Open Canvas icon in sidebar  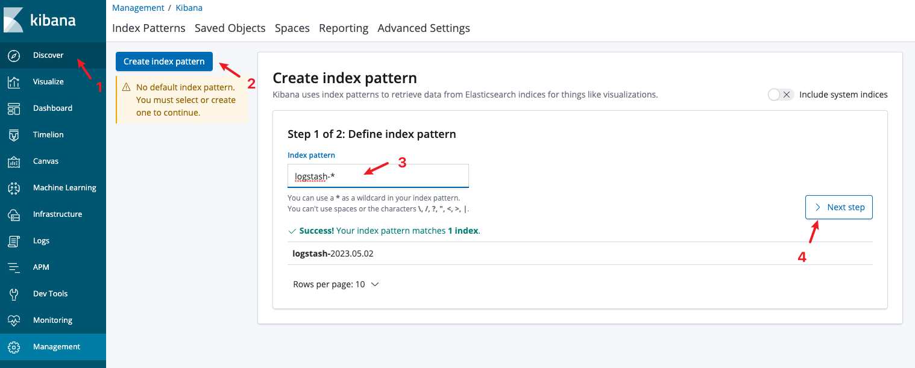[14, 161]
